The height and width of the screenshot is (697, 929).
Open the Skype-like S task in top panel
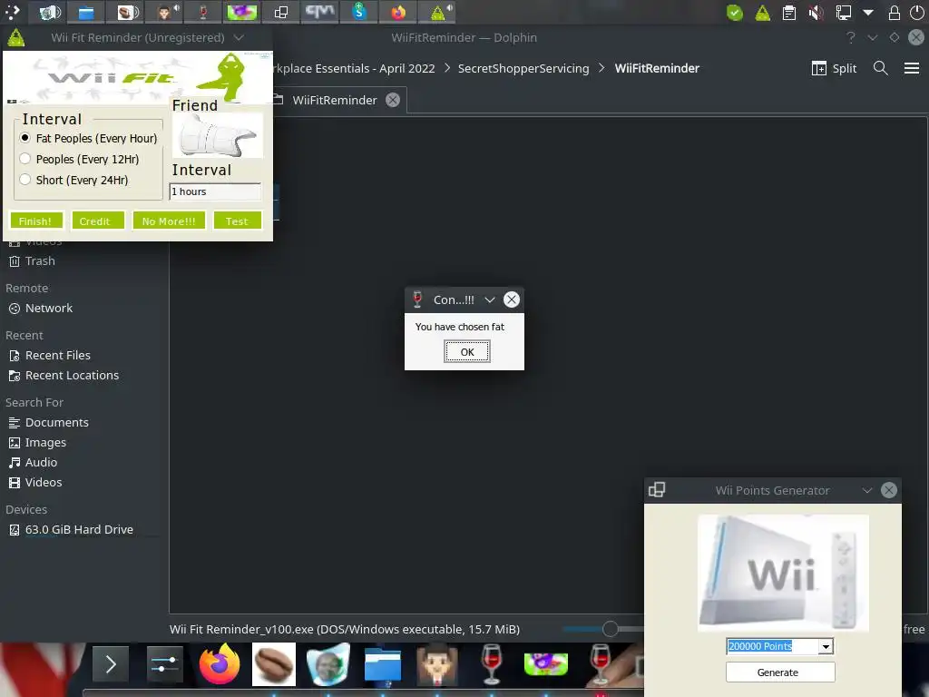pos(359,12)
